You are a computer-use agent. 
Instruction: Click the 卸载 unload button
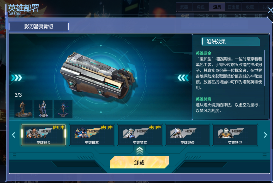coord(140,162)
